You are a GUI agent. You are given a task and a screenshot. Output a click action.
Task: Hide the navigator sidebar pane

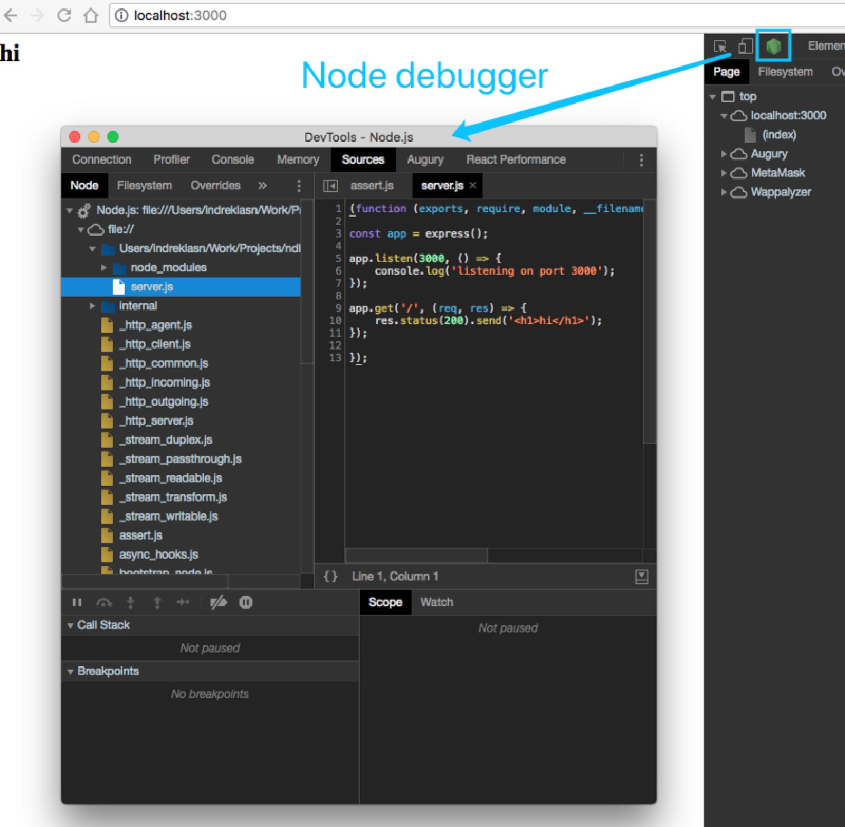330,186
